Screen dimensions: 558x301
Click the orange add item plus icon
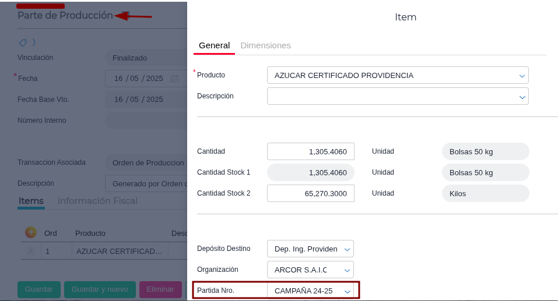(31, 232)
